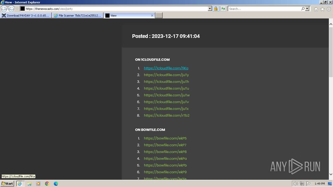Open link 1cloudfile.com/juTx
Viewport: 333px width, 187px height.
click(x=166, y=109)
